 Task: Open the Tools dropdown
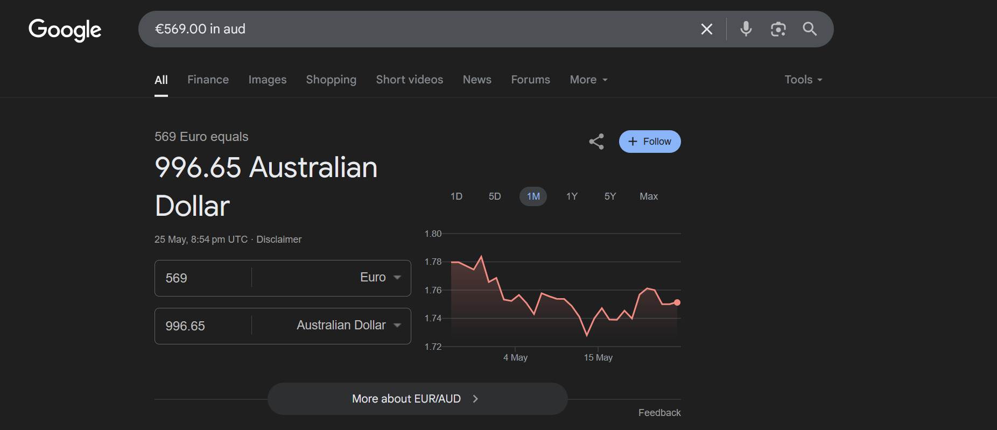pyautogui.click(x=803, y=80)
